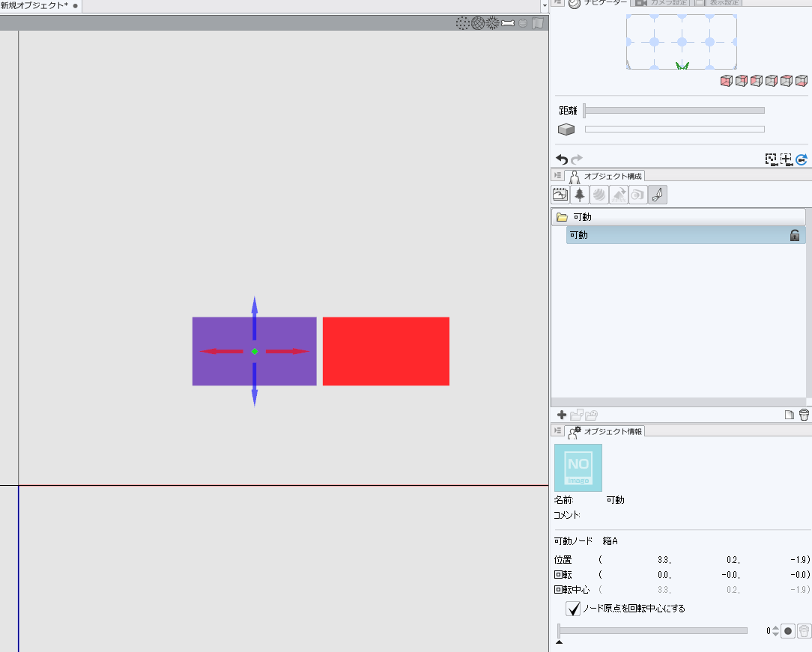Select the オブジェクト情報 tab
The image size is (812, 652).
605,431
